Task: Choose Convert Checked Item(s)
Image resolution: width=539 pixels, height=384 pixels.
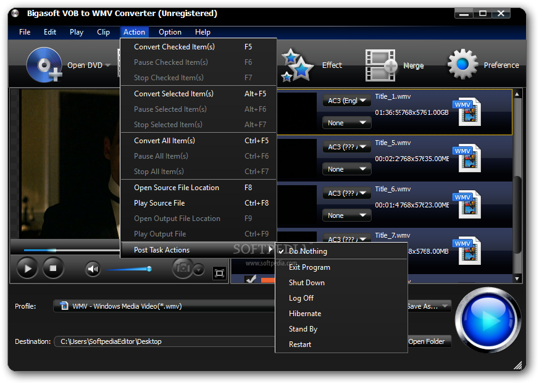Action: (198, 47)
